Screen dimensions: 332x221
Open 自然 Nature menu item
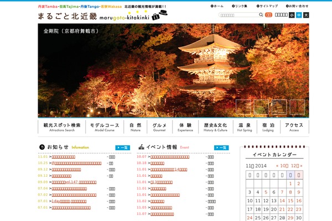tap(136, 127)
